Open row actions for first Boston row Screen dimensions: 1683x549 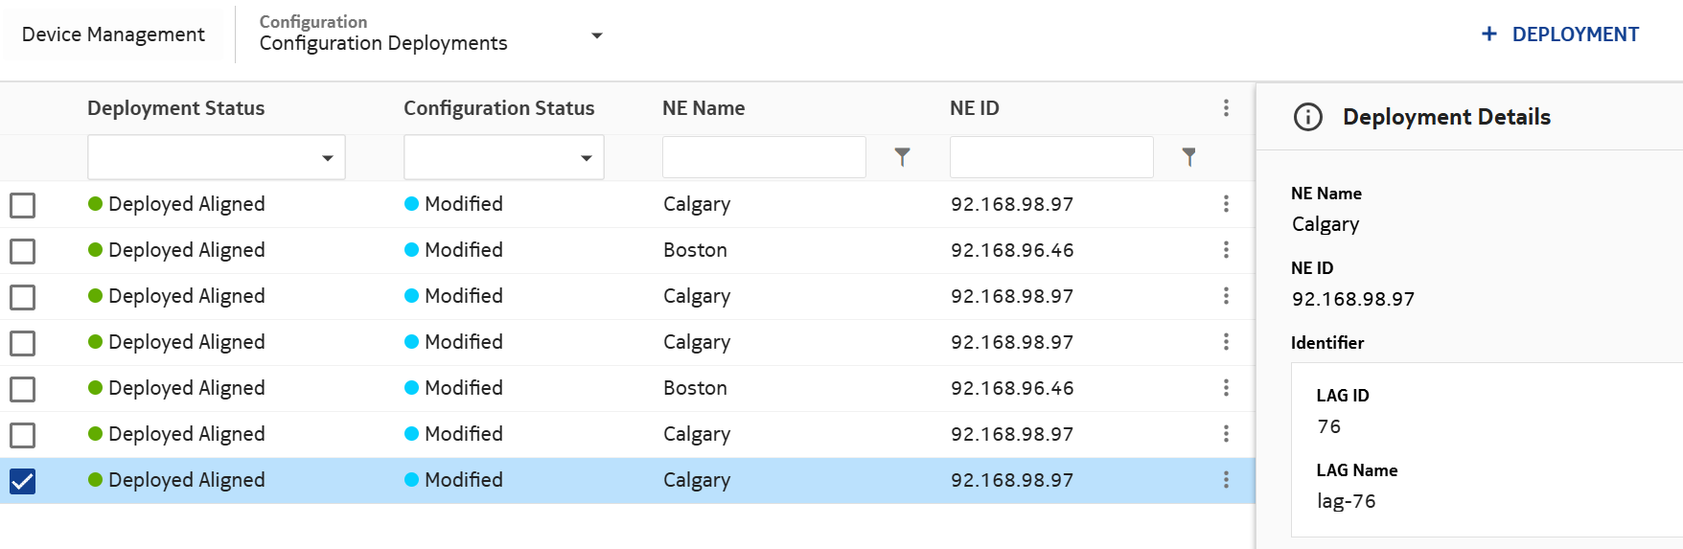(1226, 250)
